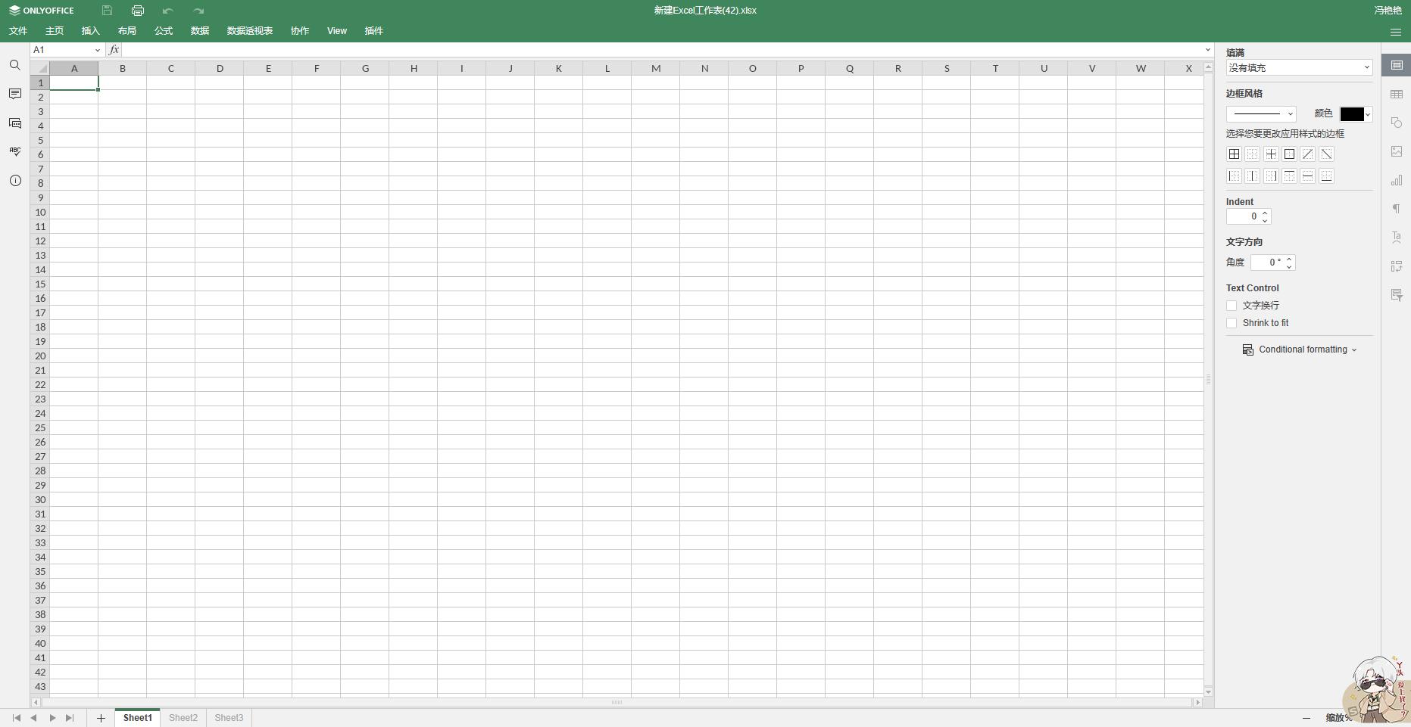Apply inner horizontal border
The height and width of the screenshot is (727, 1411).
pos(1308,176)
